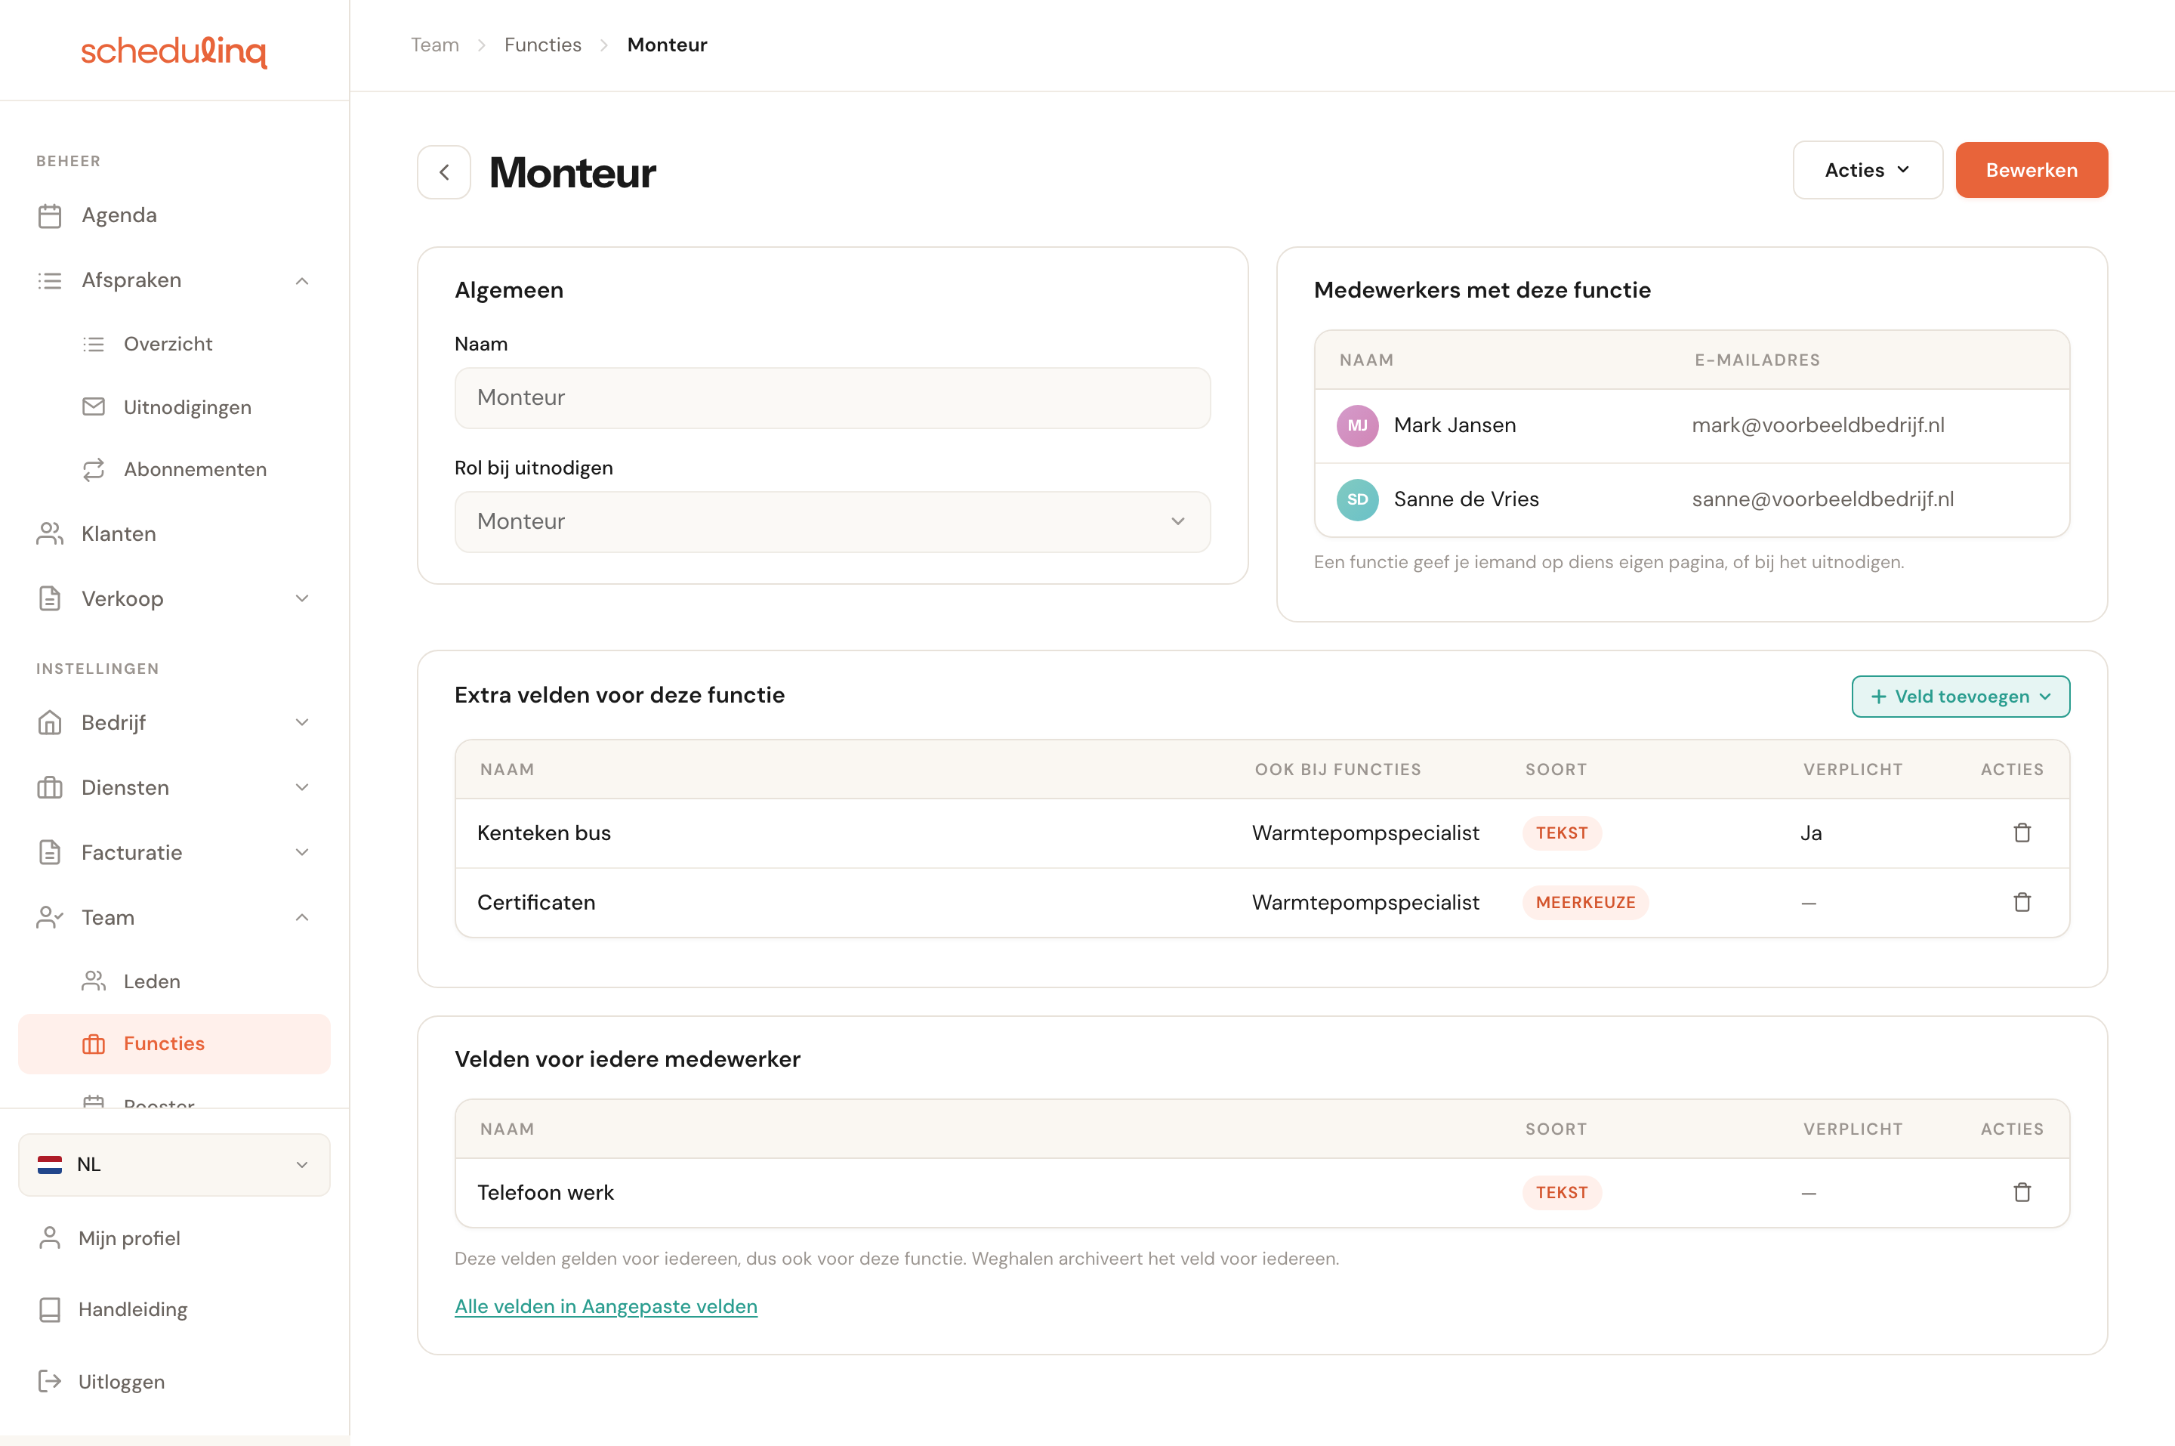Go to Team breadcrumb

click(435, 45)
